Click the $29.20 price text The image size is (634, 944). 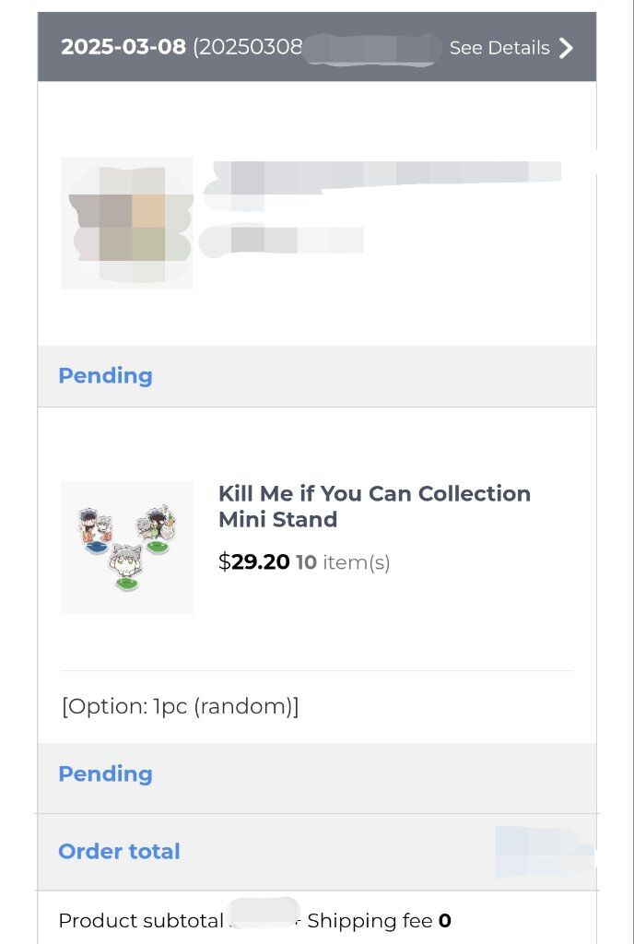(x=253, y=561)
